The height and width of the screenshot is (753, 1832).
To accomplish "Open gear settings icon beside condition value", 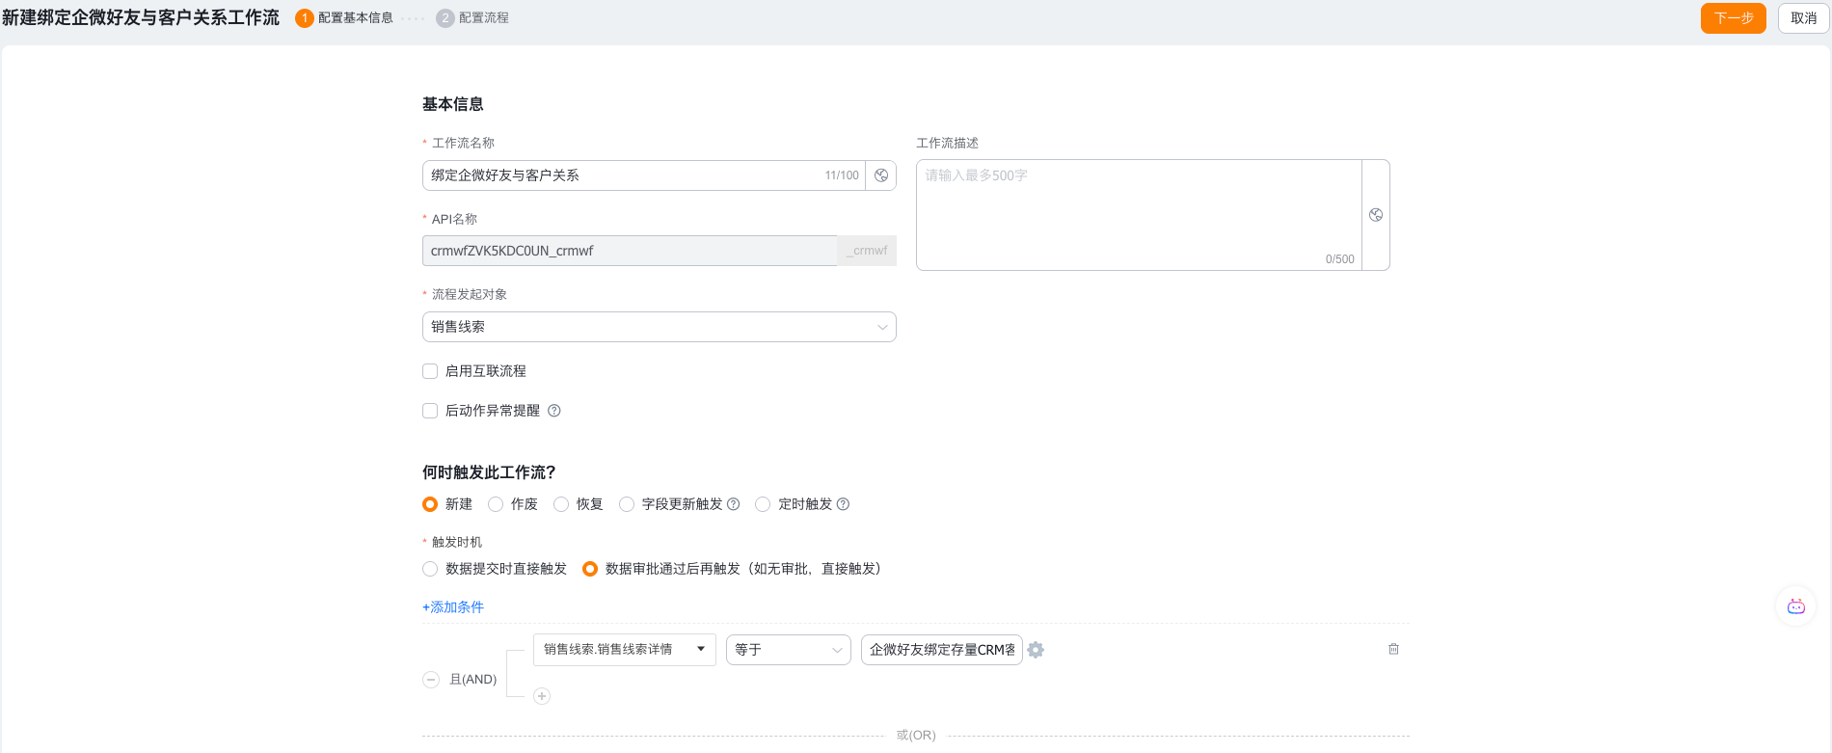I will tap(1036, 650).
